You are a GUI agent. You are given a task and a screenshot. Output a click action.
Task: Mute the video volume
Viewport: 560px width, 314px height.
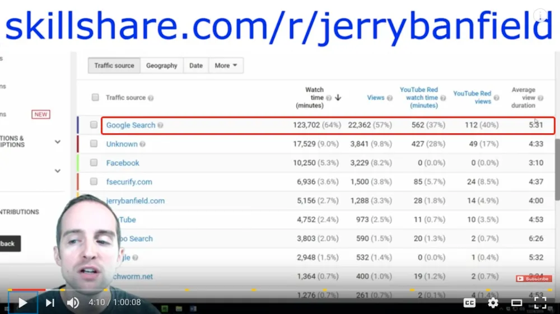73,303
